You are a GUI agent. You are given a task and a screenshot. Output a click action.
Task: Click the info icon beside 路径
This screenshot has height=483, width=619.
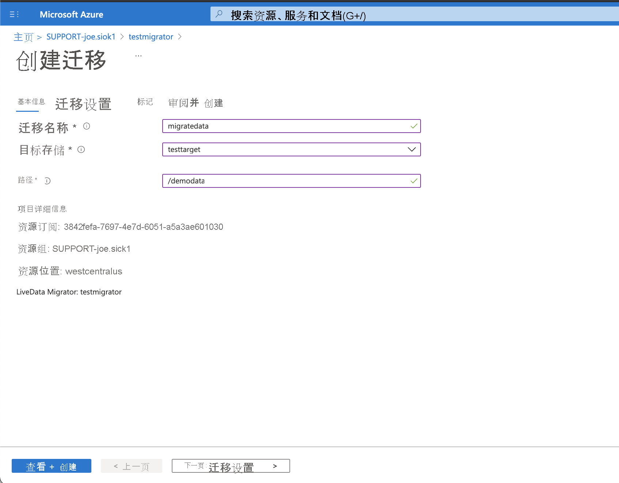coord(48,180)
